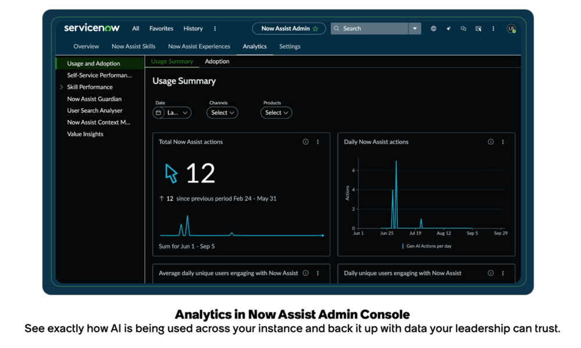Open the chat conversations icon in the header

(x=463, y=28)
